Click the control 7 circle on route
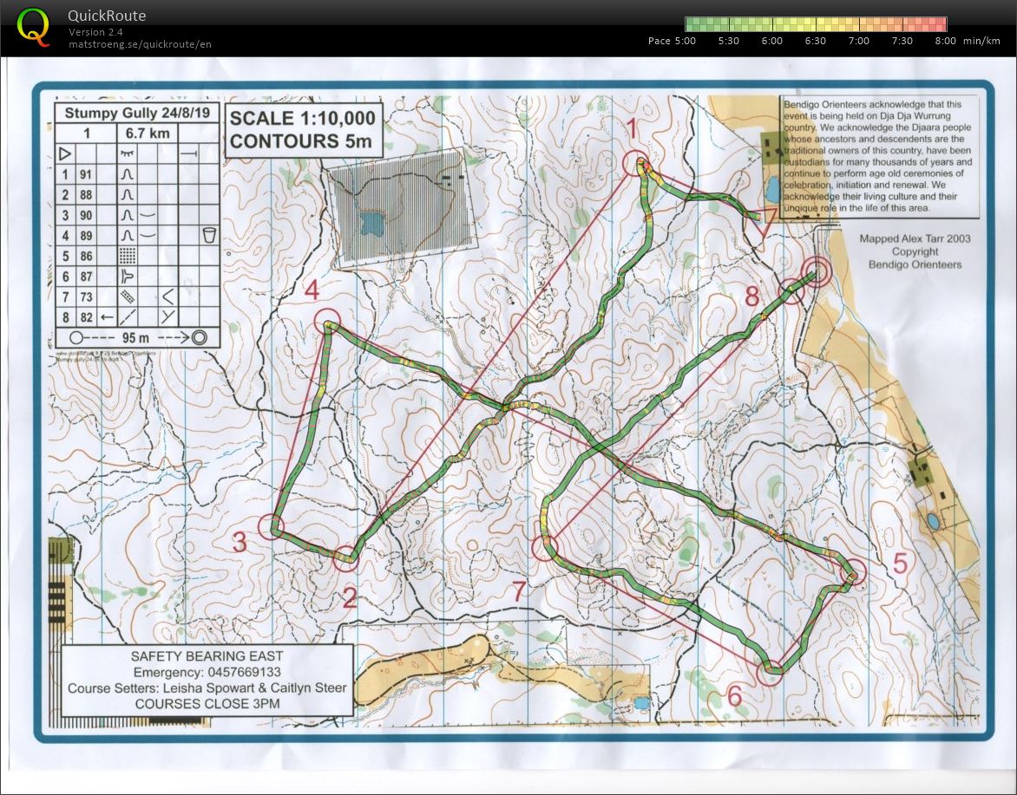This screenshot has height=795, width=1017. coord(545,548)
